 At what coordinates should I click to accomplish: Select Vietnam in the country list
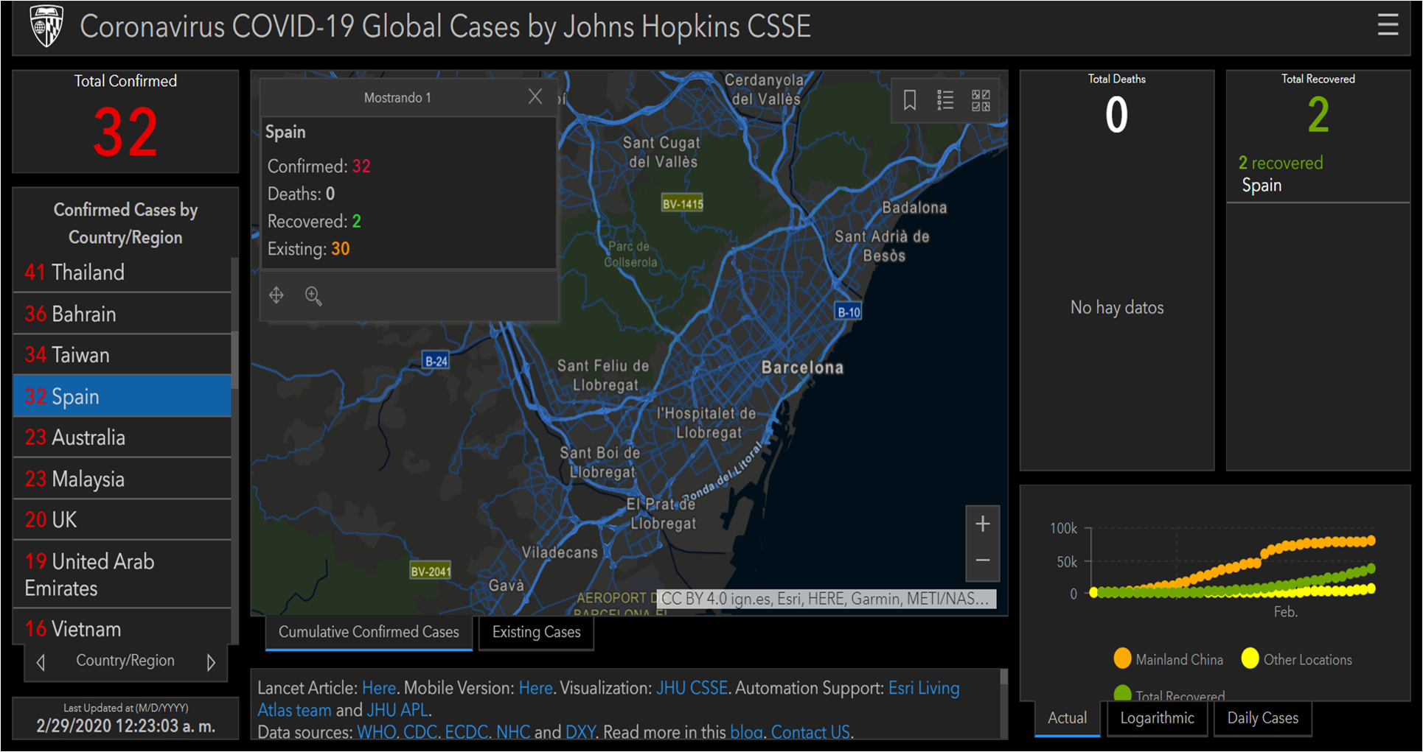pyautogui.click(x=122, y=629)
